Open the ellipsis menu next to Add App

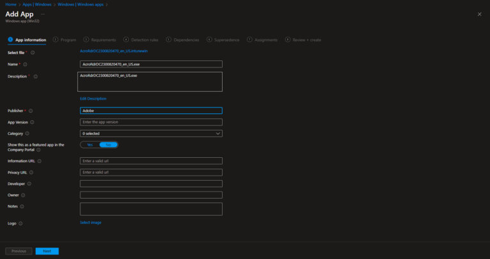(x=43, y=15)
